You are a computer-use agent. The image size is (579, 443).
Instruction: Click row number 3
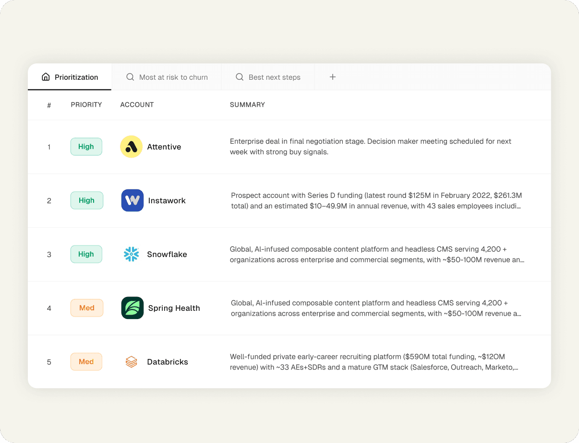pyautogui.click(x=49, y=255)
